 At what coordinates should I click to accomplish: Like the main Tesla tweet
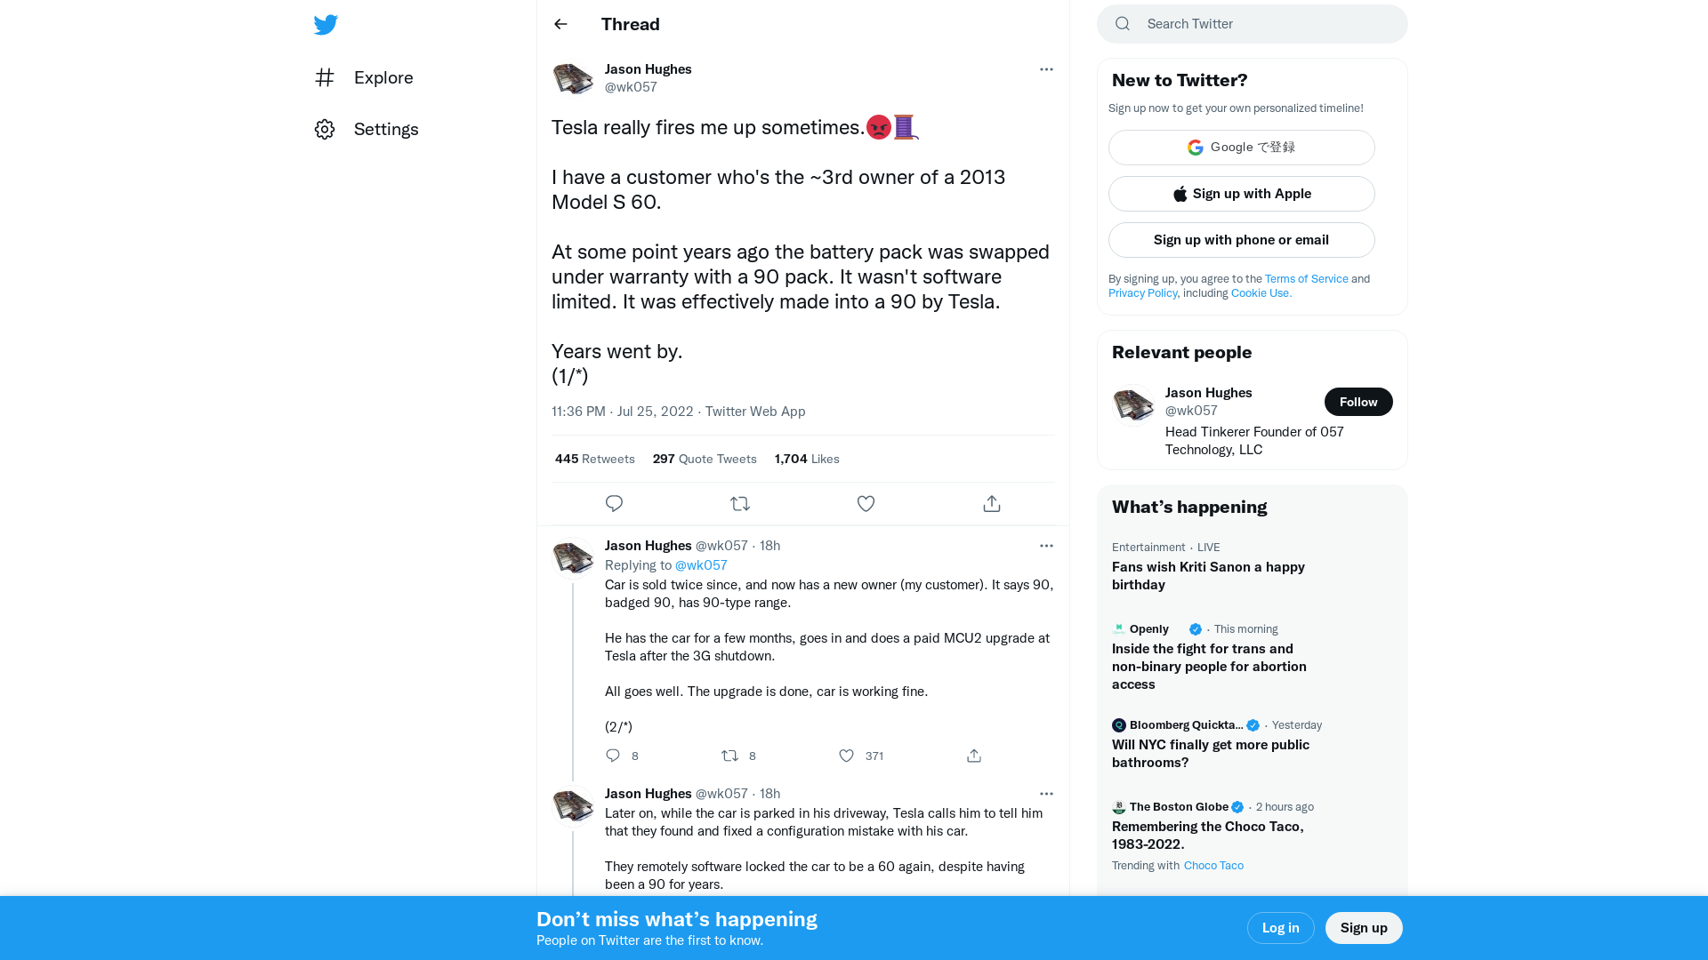866,504
